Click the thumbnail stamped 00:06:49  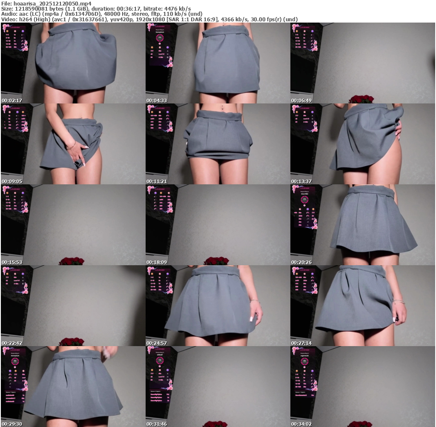coord(362,63)
